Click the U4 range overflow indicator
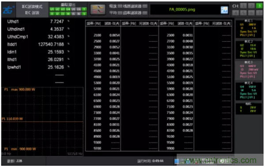This screenshot has height=167, width=265. point(68,9)
